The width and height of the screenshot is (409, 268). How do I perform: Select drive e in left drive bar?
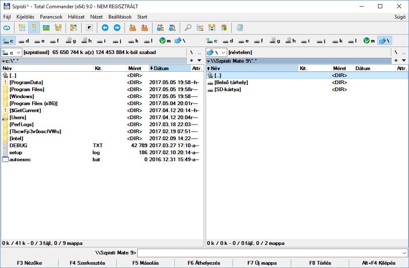tap(40, 41)
